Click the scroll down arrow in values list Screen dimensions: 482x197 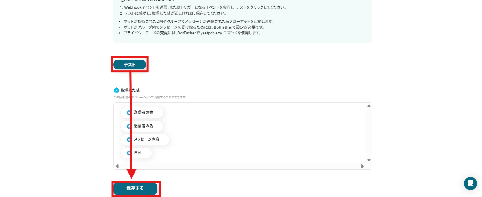click(369, 160)
